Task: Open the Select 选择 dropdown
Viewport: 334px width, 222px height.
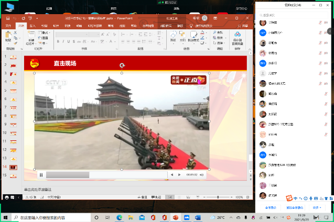Action: pos(219,43)
